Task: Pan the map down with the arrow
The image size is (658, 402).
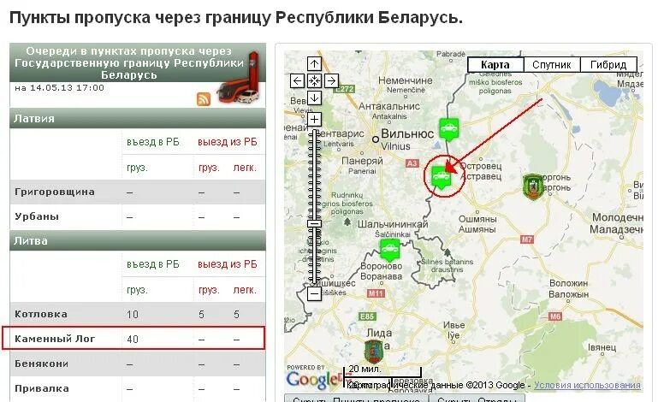Action: [x=314, y=98]
